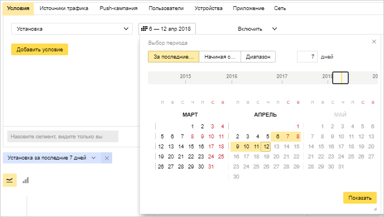Viewport: 384px width, 217px height.
Task: Click the days count input field
Action: pos(307,57)
